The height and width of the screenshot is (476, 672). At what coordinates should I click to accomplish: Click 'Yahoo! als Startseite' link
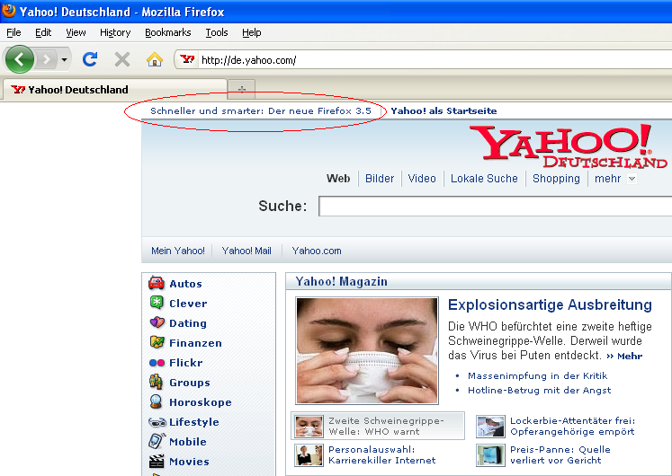(444, 110)
